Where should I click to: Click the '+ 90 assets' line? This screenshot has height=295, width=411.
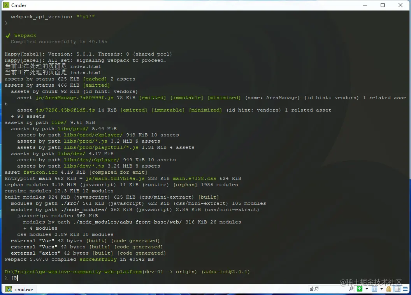tap(28, 116)
